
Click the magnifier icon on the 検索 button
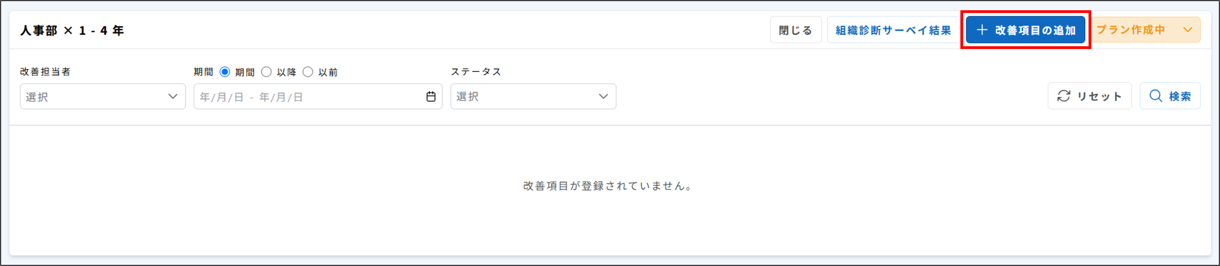[x=1156, y=95]
